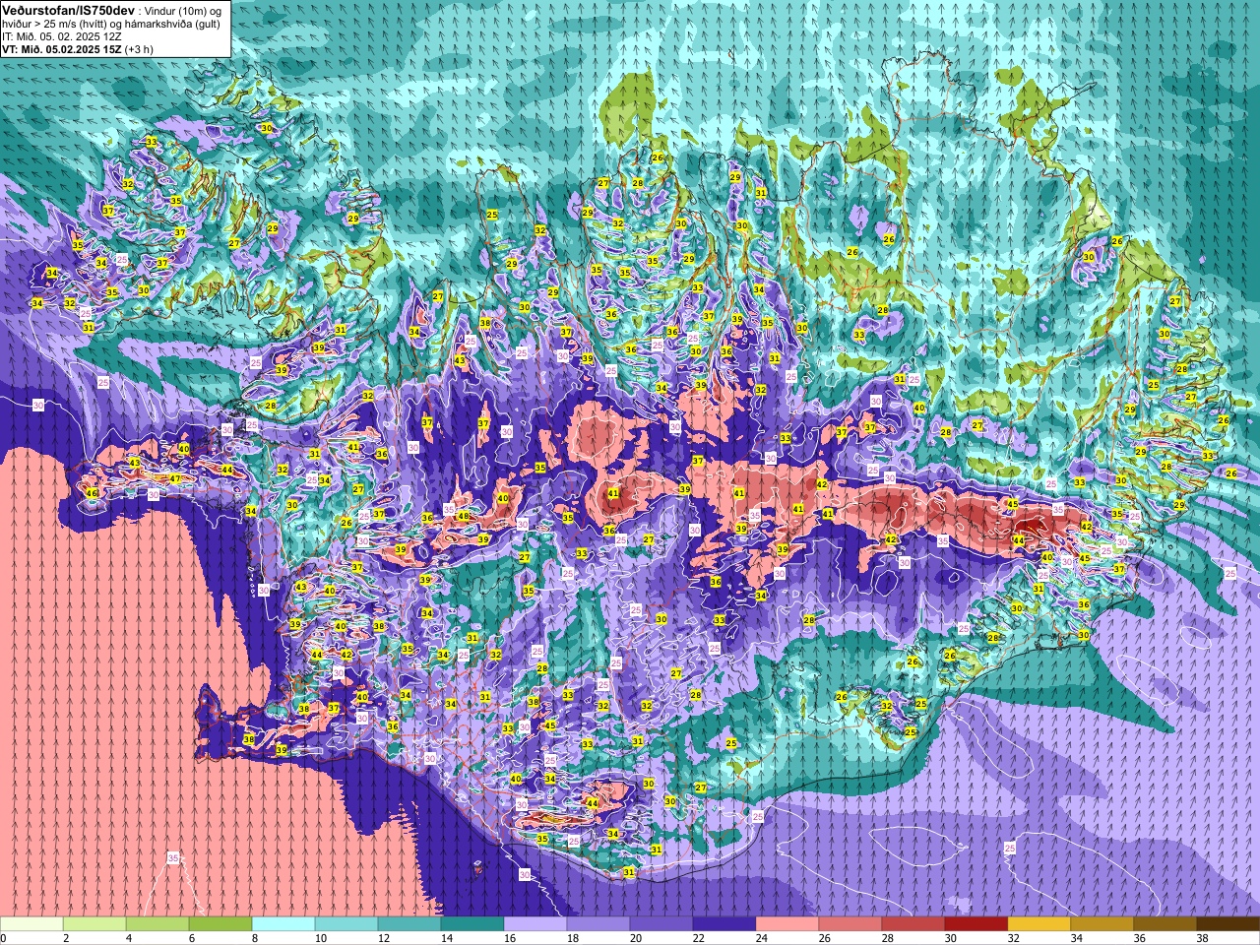
Task: Pick the teal 12–14 legend swatch
Action: coord(409,924)
